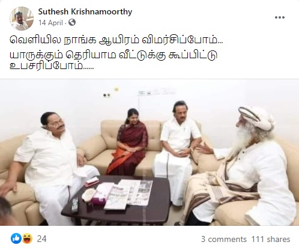Screen dimensions: 299x251
Task: Click the newspapers on the coffee table
Action: click(x=129, y=194)
